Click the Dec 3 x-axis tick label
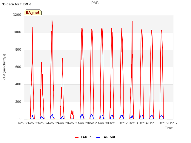This screenshot has width=191, height=143. 133,123
